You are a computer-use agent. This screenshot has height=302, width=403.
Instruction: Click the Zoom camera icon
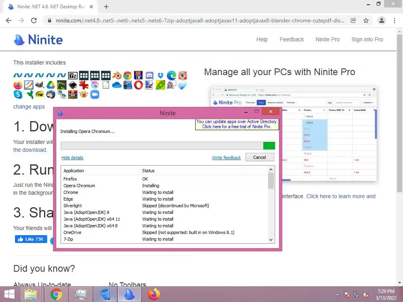(94, 94)
